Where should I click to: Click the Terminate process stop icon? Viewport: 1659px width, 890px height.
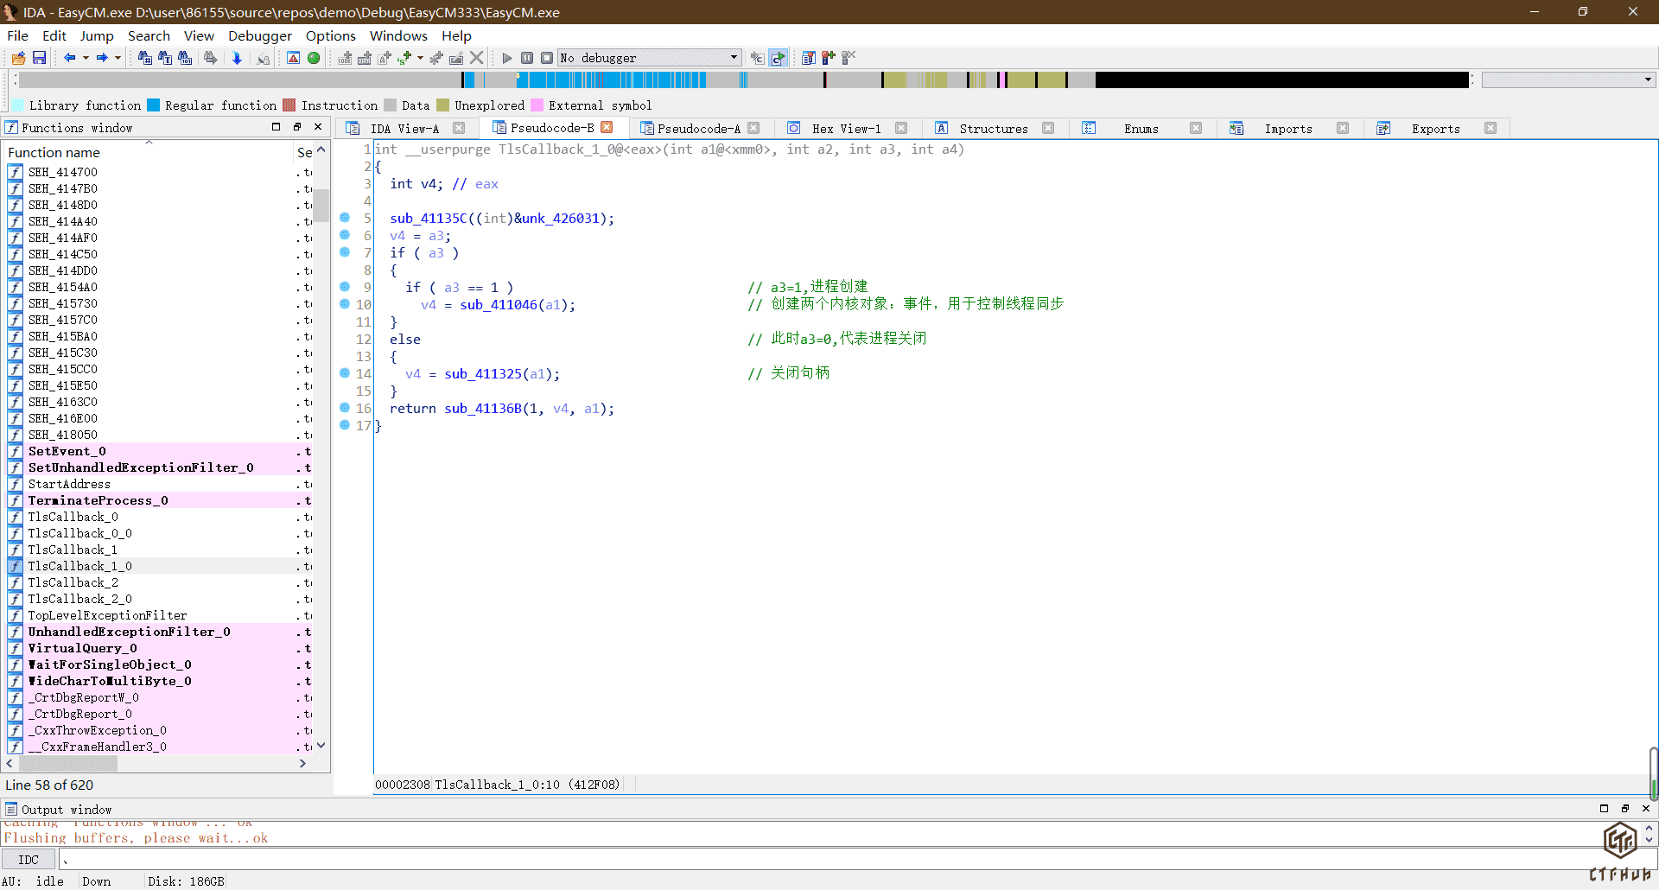547,58
